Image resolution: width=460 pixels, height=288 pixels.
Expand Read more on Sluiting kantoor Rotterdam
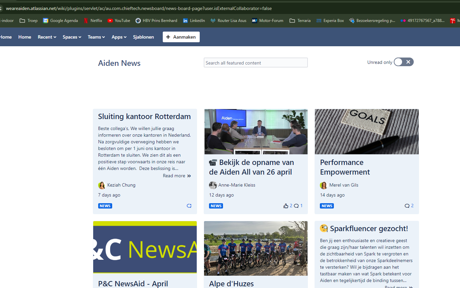(177, 176)
